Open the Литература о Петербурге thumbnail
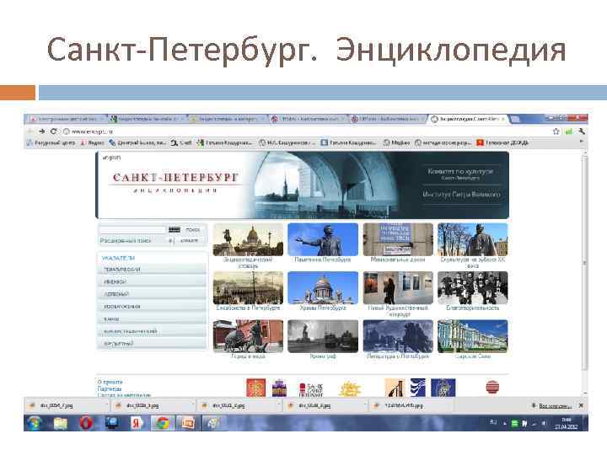This screenshot has height=455, width=607. pyautogui.click(x=398, y=336)
